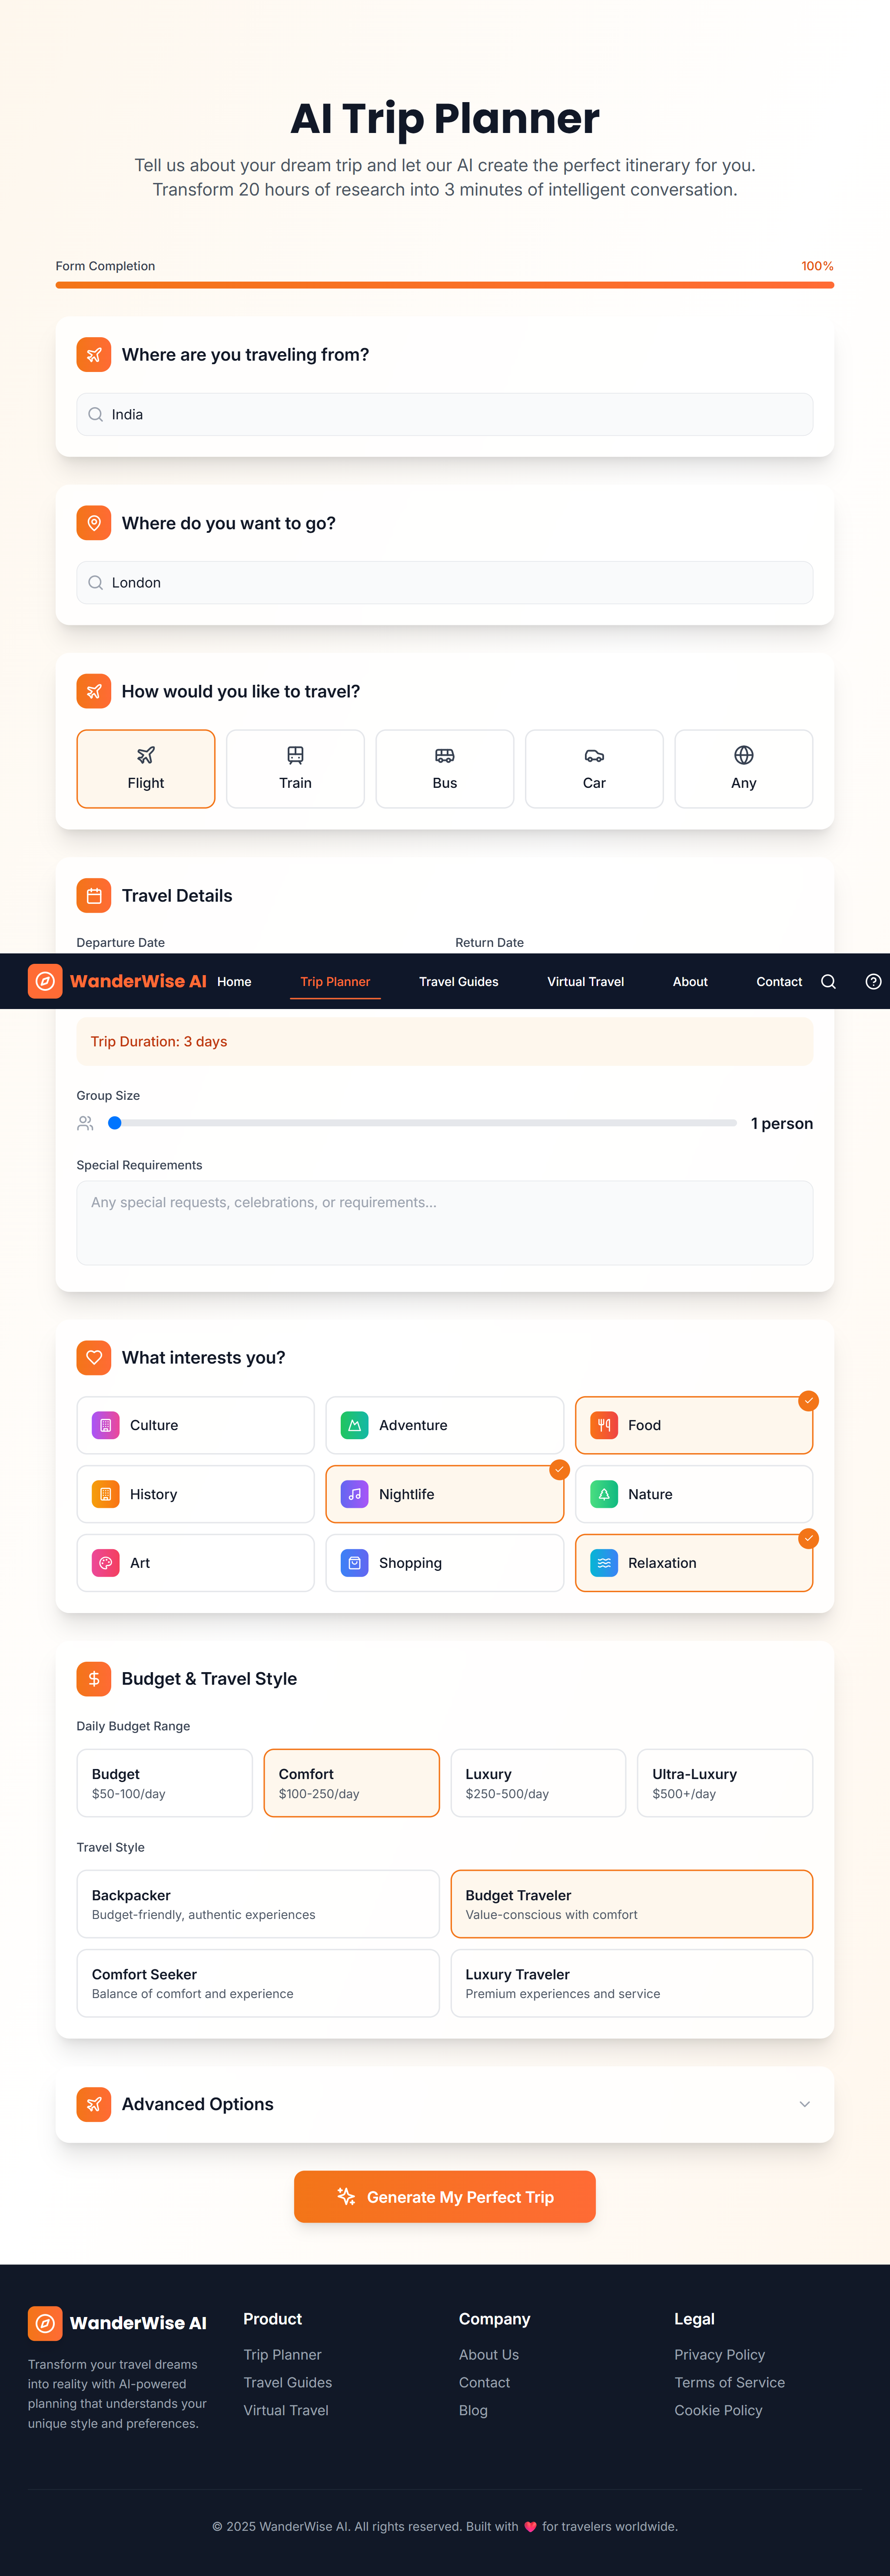Screen dimensions: 890x2576
Task: Select the Luxury $250-500/day budget
Action: [x=538, y=1782]
